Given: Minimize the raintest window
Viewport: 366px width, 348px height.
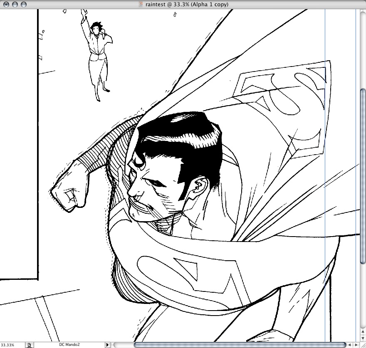Looking at the screenshot, I should coord(15,5).
